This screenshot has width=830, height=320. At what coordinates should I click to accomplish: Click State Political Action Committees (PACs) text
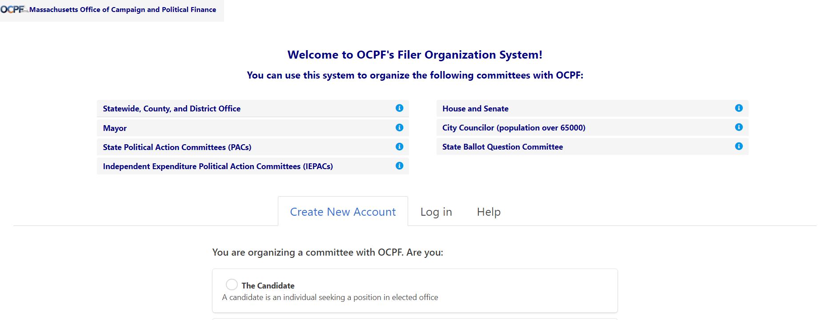(x=177, y=147)
